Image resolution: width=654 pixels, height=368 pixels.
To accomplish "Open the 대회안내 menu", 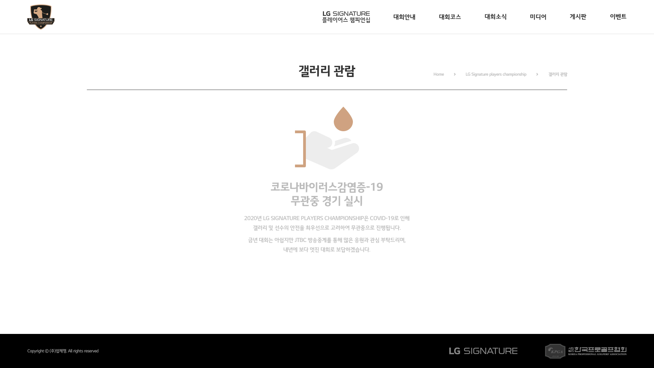I will tap(404, 17).
